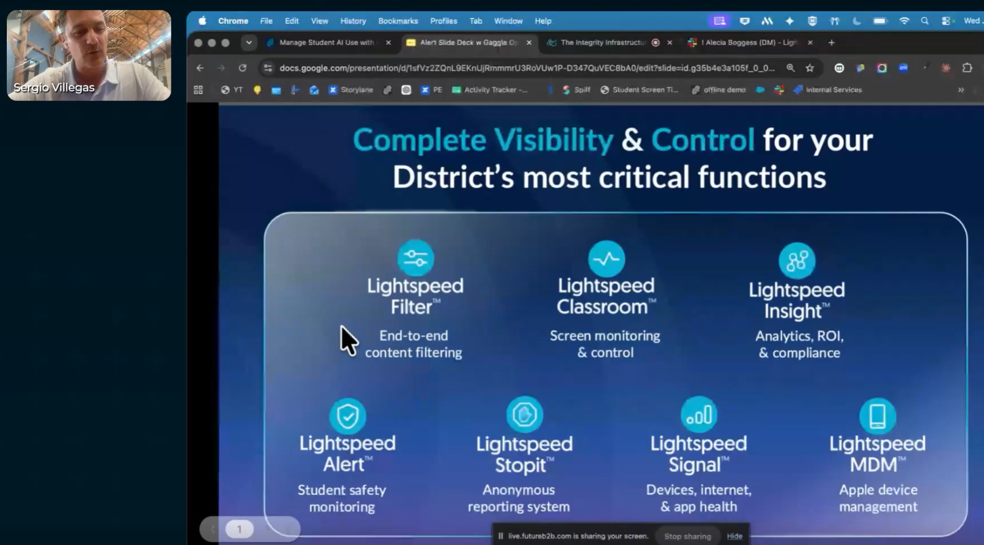Open a new Chrome tab

(x=831, y=43)
